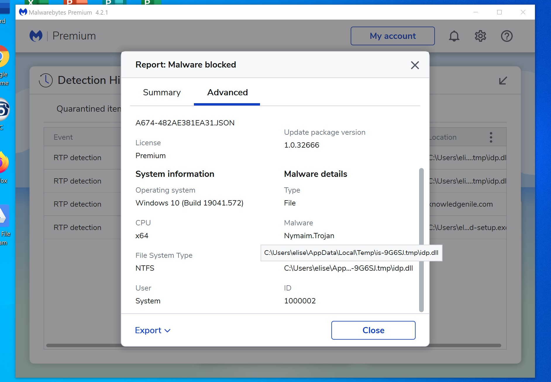Select the Advanced tab

tap(227, 92)
